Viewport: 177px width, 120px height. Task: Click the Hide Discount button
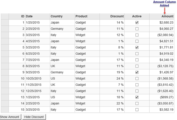tap(34, 117)
